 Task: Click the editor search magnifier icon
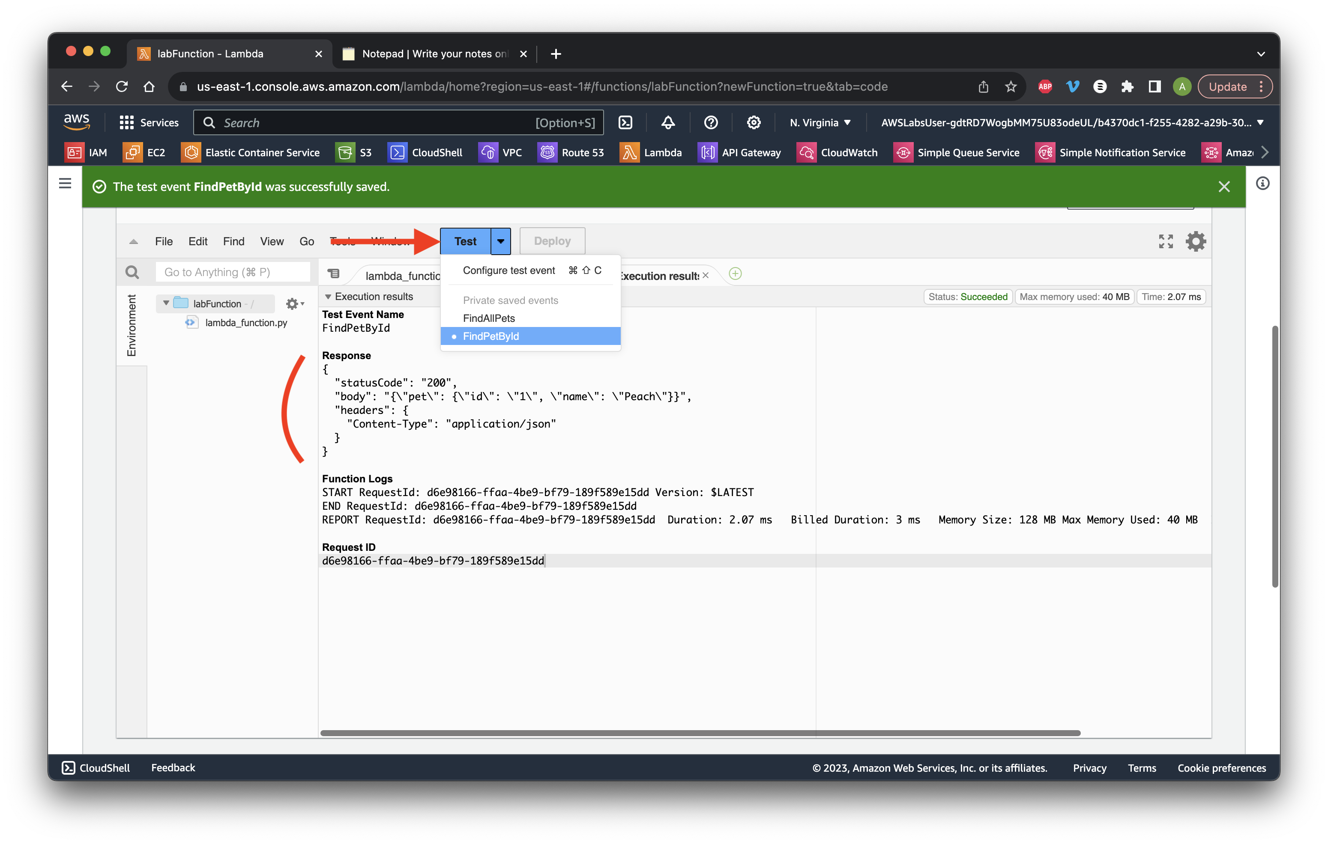tap(132, 272)
